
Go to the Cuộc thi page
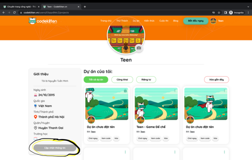pyautogui.click(x=164, y=21)
